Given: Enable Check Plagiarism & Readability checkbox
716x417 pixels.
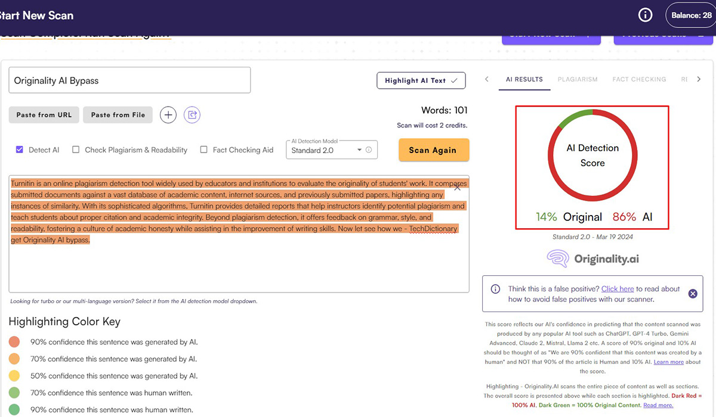Looking at the screenshot, I should 76,150.
